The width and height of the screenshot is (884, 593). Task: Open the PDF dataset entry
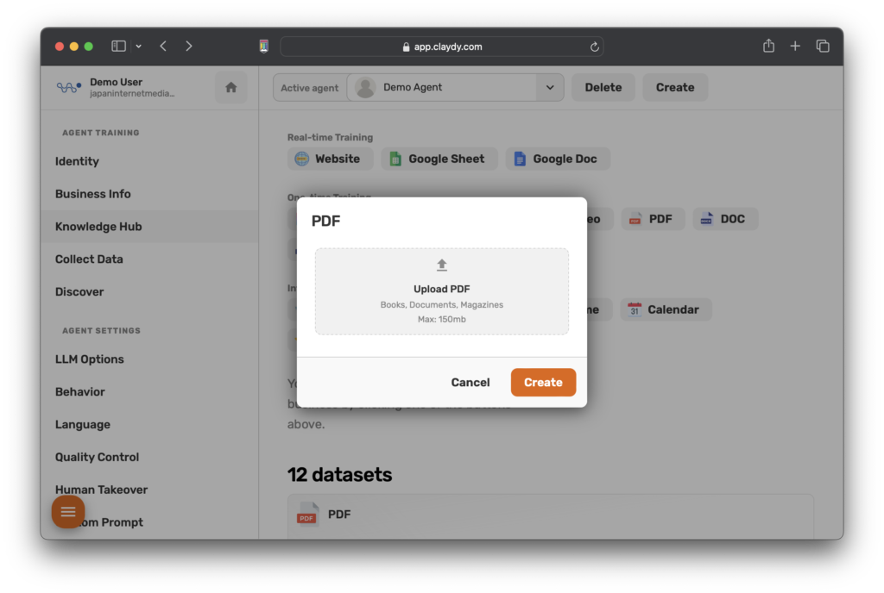[x=338, y=515]
